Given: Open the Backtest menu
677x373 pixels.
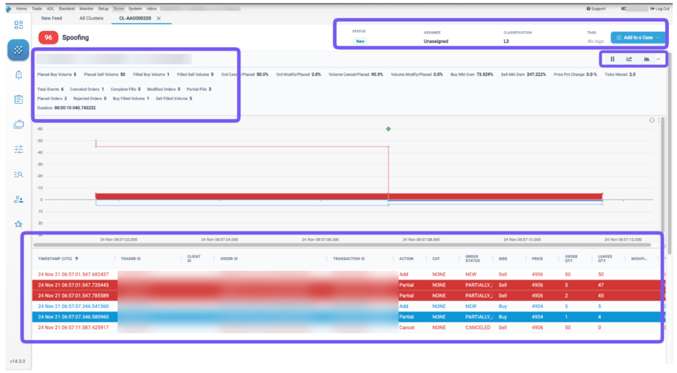Looking at the screenshot, I should [67, 9].
